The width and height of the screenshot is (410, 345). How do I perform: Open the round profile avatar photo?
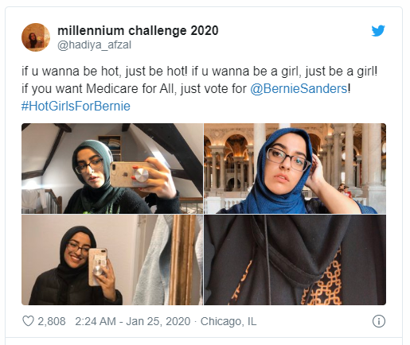36,37
